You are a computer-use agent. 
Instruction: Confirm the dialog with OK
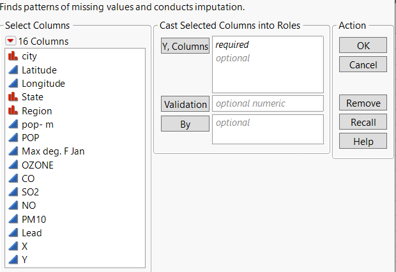(363, 45)
